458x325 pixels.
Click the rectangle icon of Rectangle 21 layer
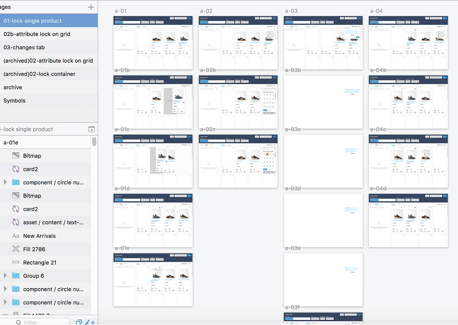(16, 262)
